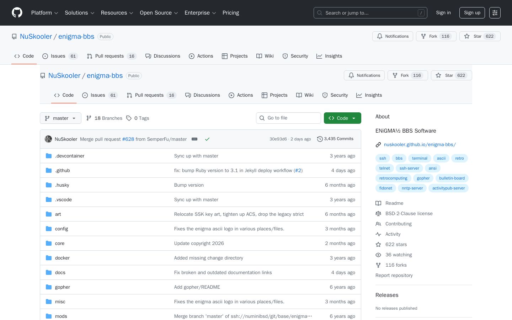
Task: View the 3,435 Commits history
Action: pyautogui.click(x=335, y=139)
